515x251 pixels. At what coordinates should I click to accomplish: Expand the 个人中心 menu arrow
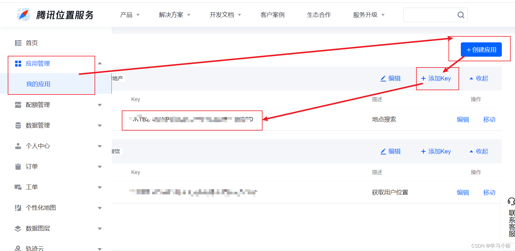pyautogui.click(x=100, y=146)
